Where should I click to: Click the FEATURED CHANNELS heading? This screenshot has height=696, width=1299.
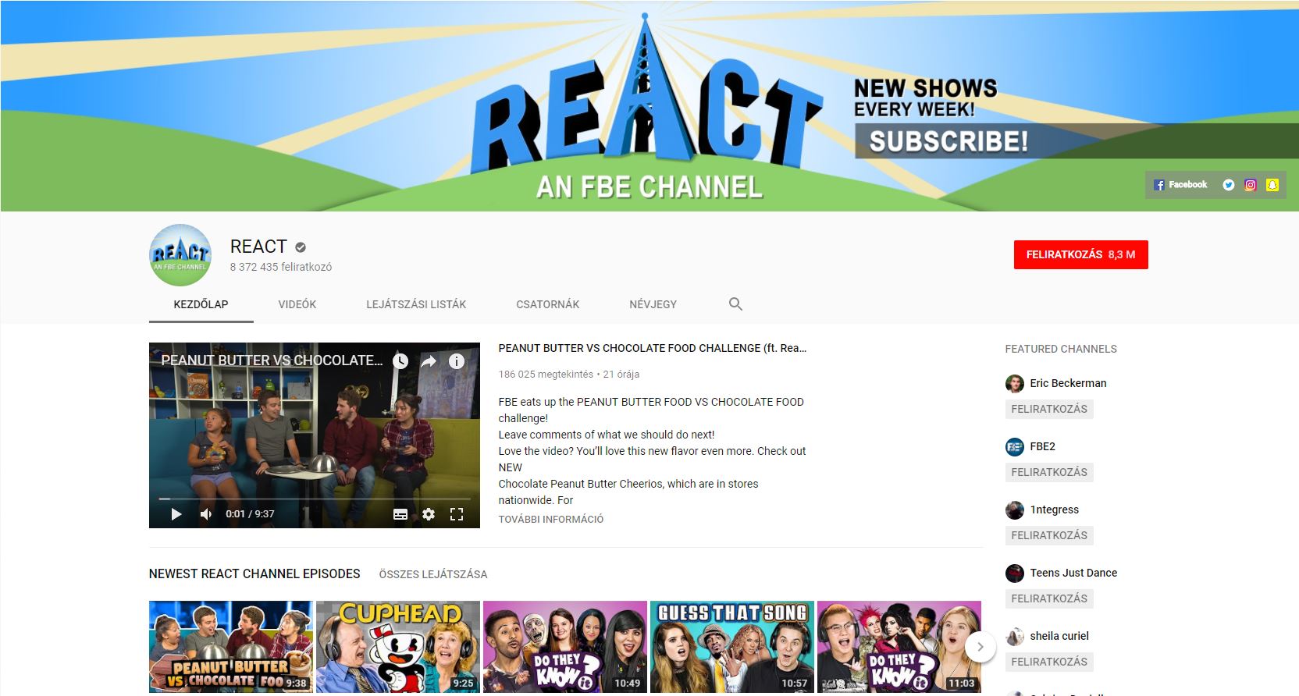[x=1061, y=349]
